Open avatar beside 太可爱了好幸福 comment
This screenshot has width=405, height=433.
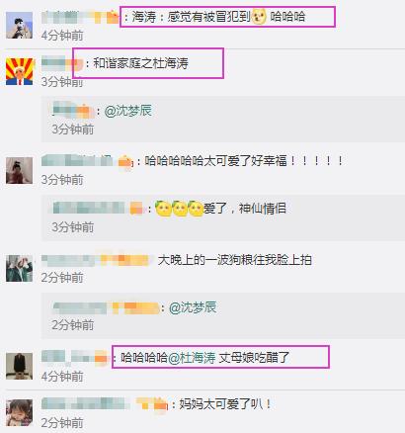(x=19, y=170)
